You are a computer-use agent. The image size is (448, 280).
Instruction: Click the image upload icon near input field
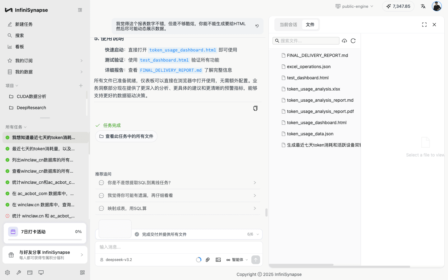(x=218, y=259)
